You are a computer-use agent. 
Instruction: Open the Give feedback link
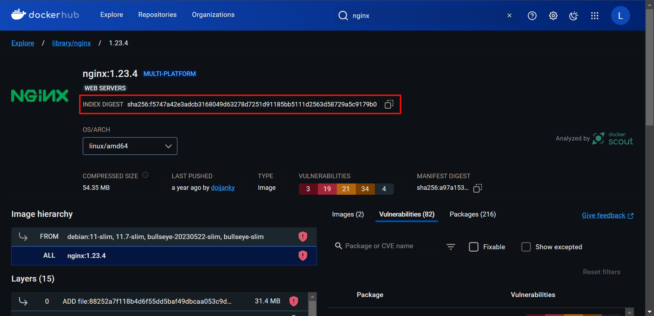[604, 215]
